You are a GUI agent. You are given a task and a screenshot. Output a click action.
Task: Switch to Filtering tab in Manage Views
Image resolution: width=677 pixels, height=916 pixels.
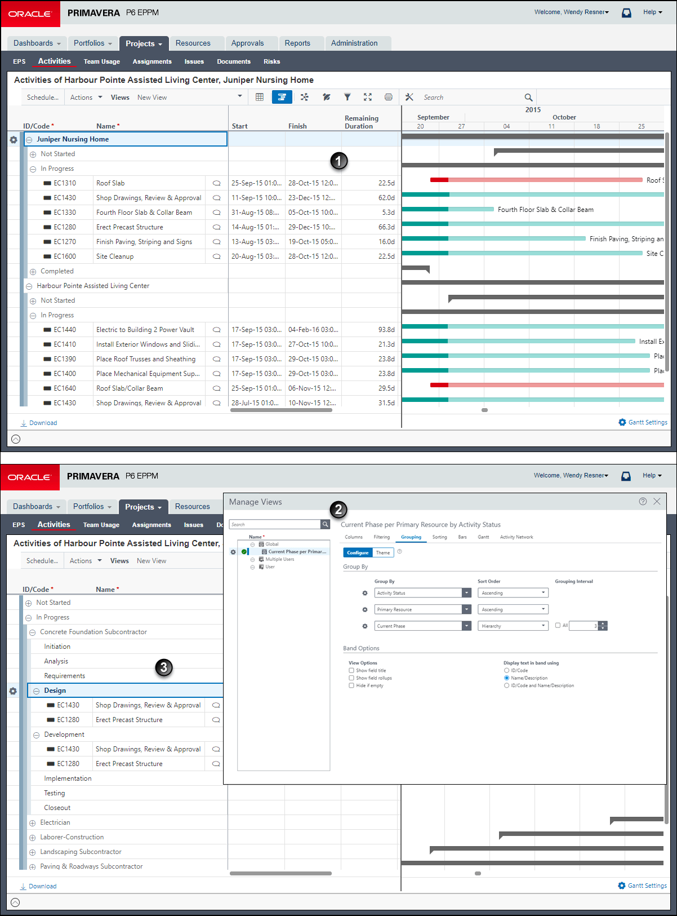381,537
